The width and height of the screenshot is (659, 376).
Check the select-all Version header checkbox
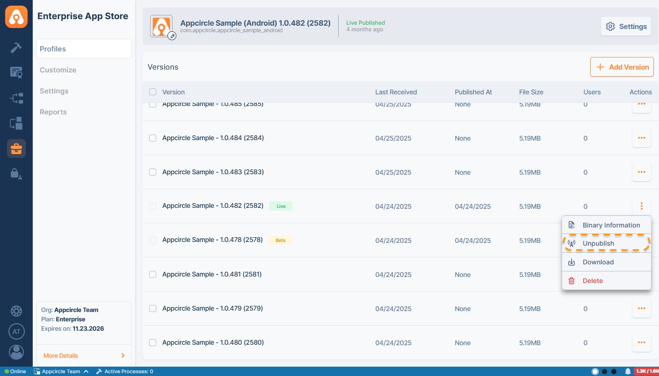click(152, 92)
